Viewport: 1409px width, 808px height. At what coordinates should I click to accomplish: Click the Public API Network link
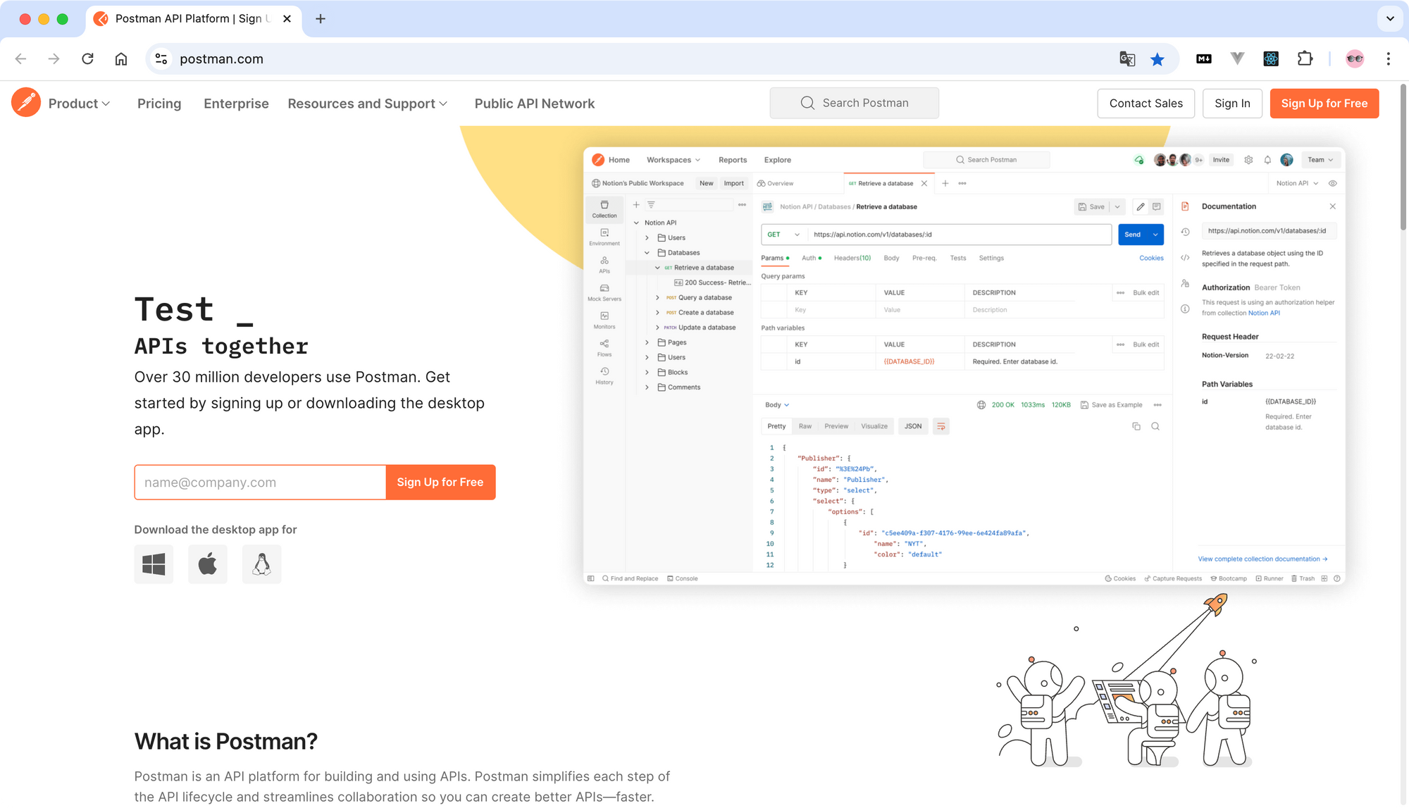coord(535,104)
